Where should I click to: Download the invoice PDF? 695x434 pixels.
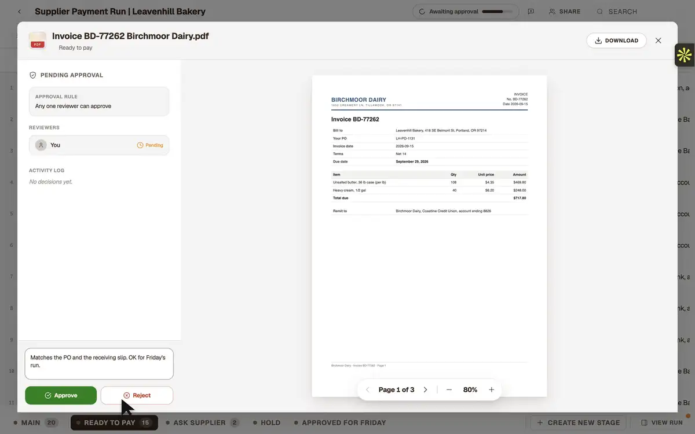pyautogui.click(x=616, y=41)
